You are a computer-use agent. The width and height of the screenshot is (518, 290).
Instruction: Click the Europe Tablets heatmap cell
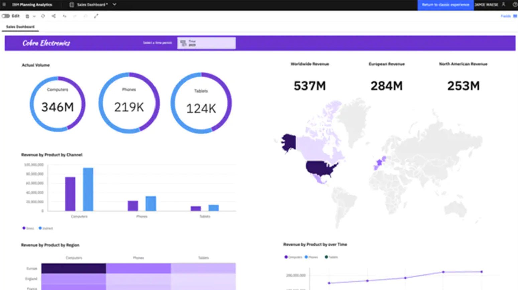coord(203,268)
